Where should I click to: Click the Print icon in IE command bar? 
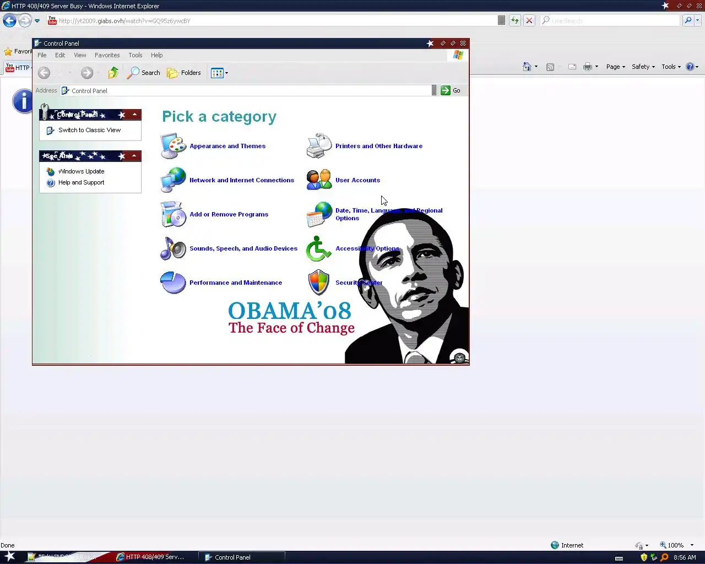coord(588,67)
